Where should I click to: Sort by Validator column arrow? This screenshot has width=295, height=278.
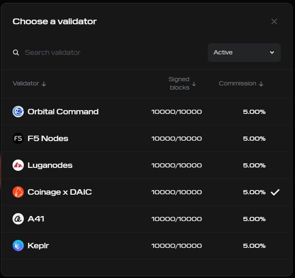coord(44,84)
